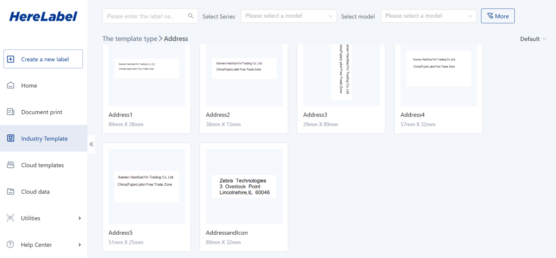Screen dimensions: 556x258
Task: Click the More filter button
Action: (498, 16)
